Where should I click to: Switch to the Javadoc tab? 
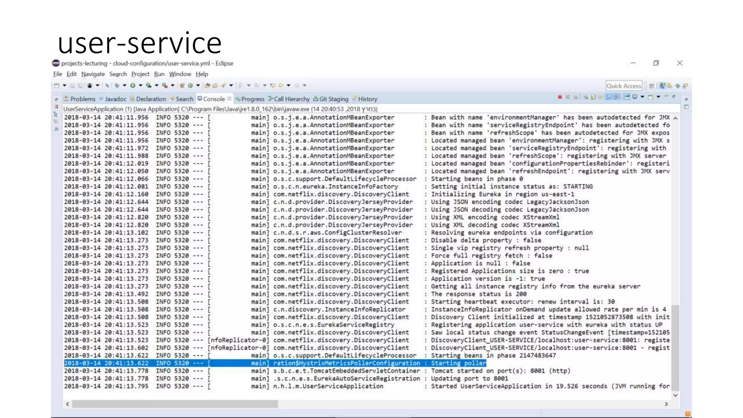pyautogui.click(x=113, y=99)
